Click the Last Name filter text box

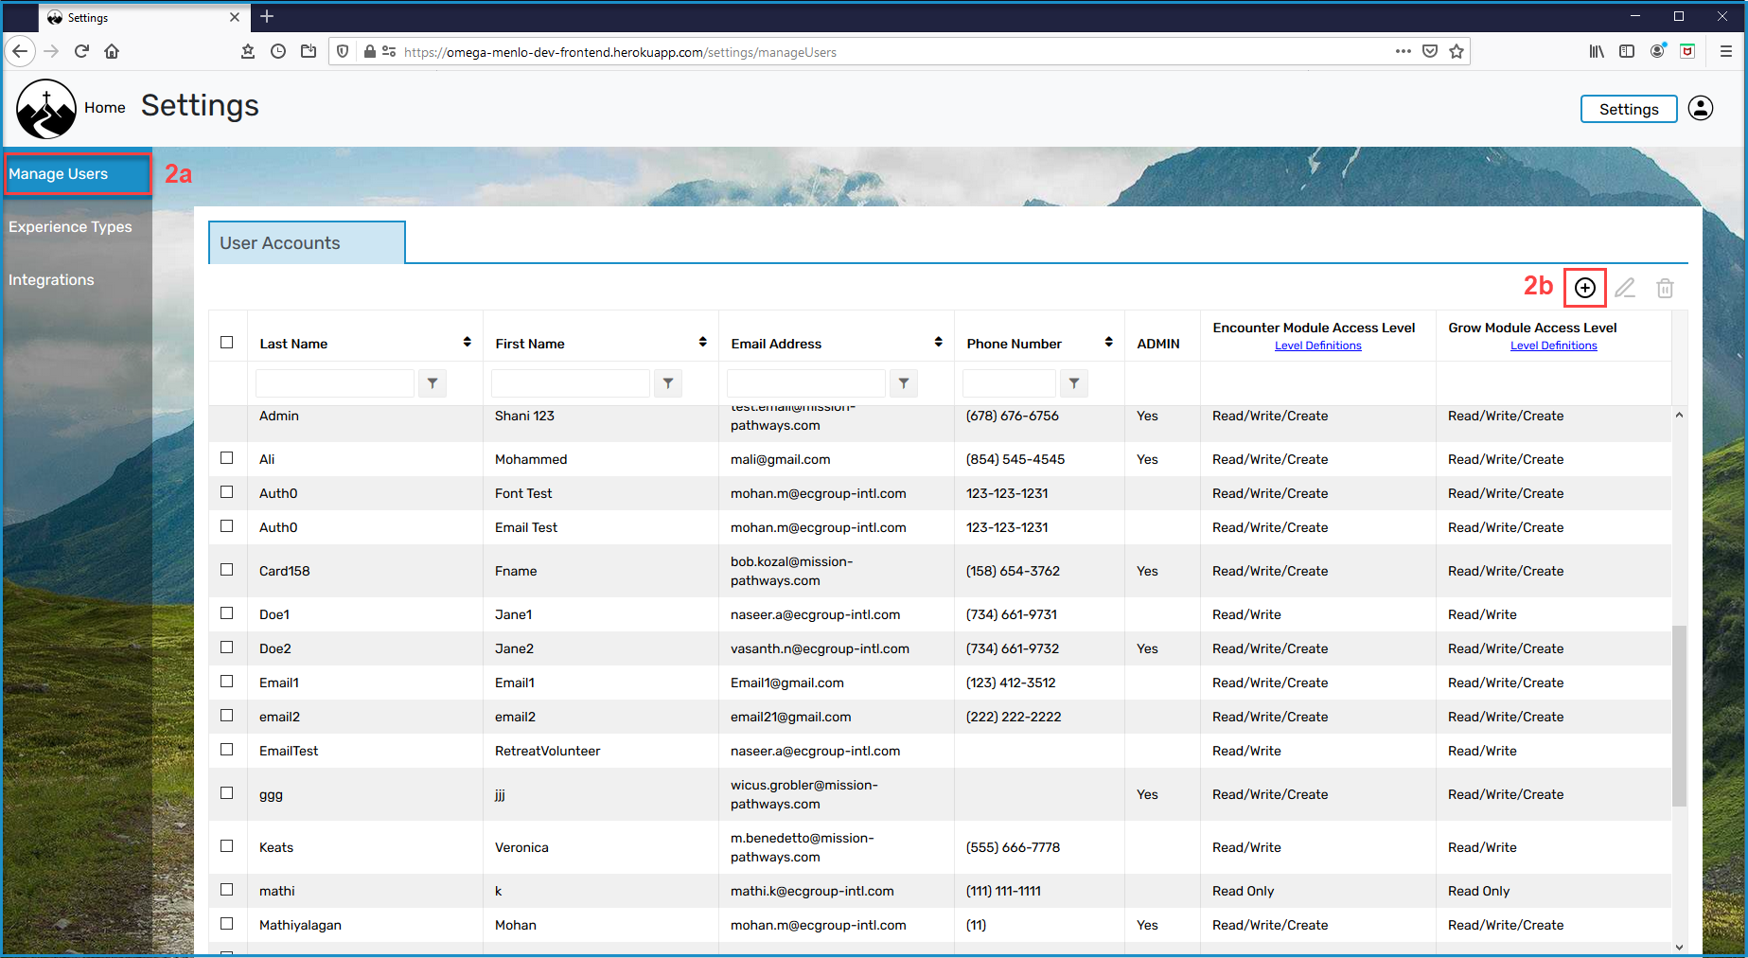335,383
